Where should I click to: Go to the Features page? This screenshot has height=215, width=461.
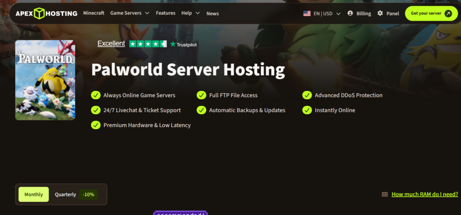pos(166,13)
